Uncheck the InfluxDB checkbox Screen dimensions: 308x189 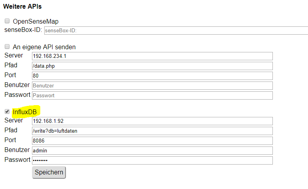[x=7, y=112]
